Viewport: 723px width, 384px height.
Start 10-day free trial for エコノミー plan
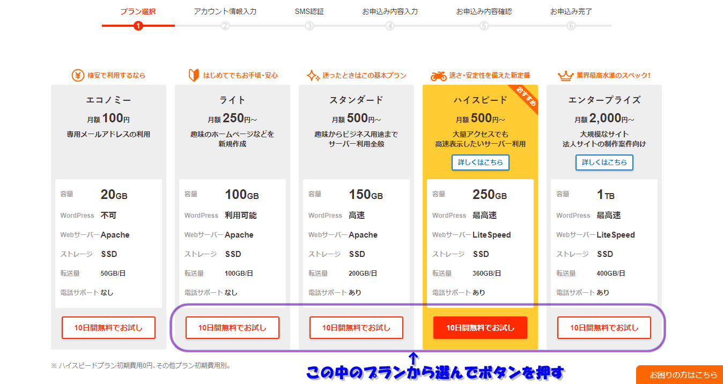108,328
